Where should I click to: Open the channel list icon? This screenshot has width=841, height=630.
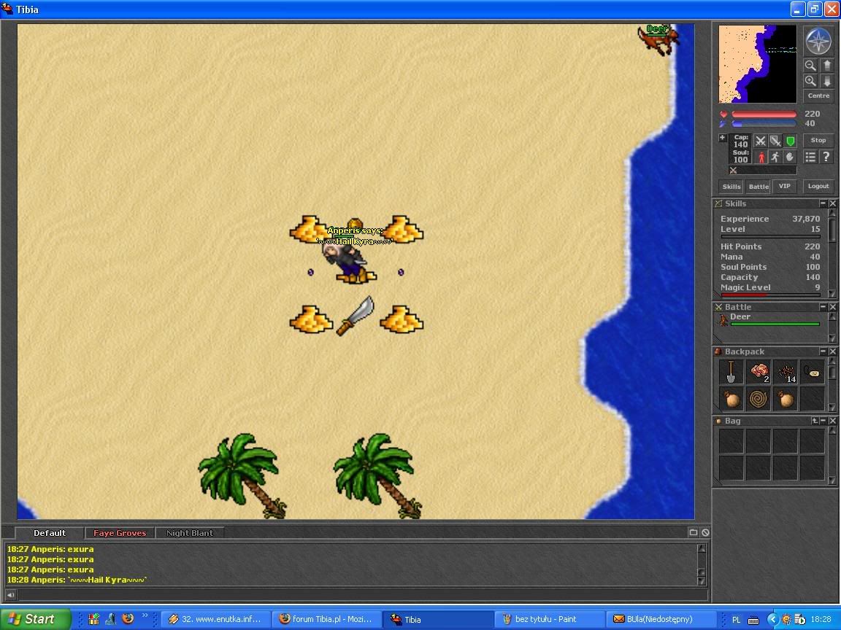pyautogui.click(x=694, y=532)
